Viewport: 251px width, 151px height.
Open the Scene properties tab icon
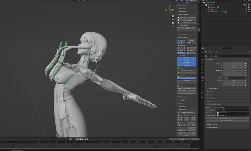coord(202,66)
